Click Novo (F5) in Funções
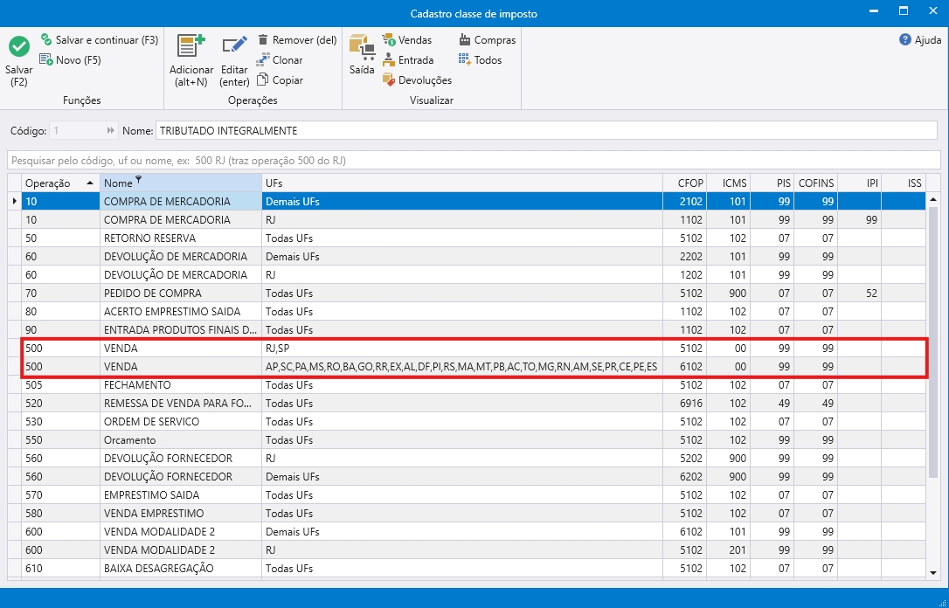Screen dimensions: 949x608 [x=70, y=60]
